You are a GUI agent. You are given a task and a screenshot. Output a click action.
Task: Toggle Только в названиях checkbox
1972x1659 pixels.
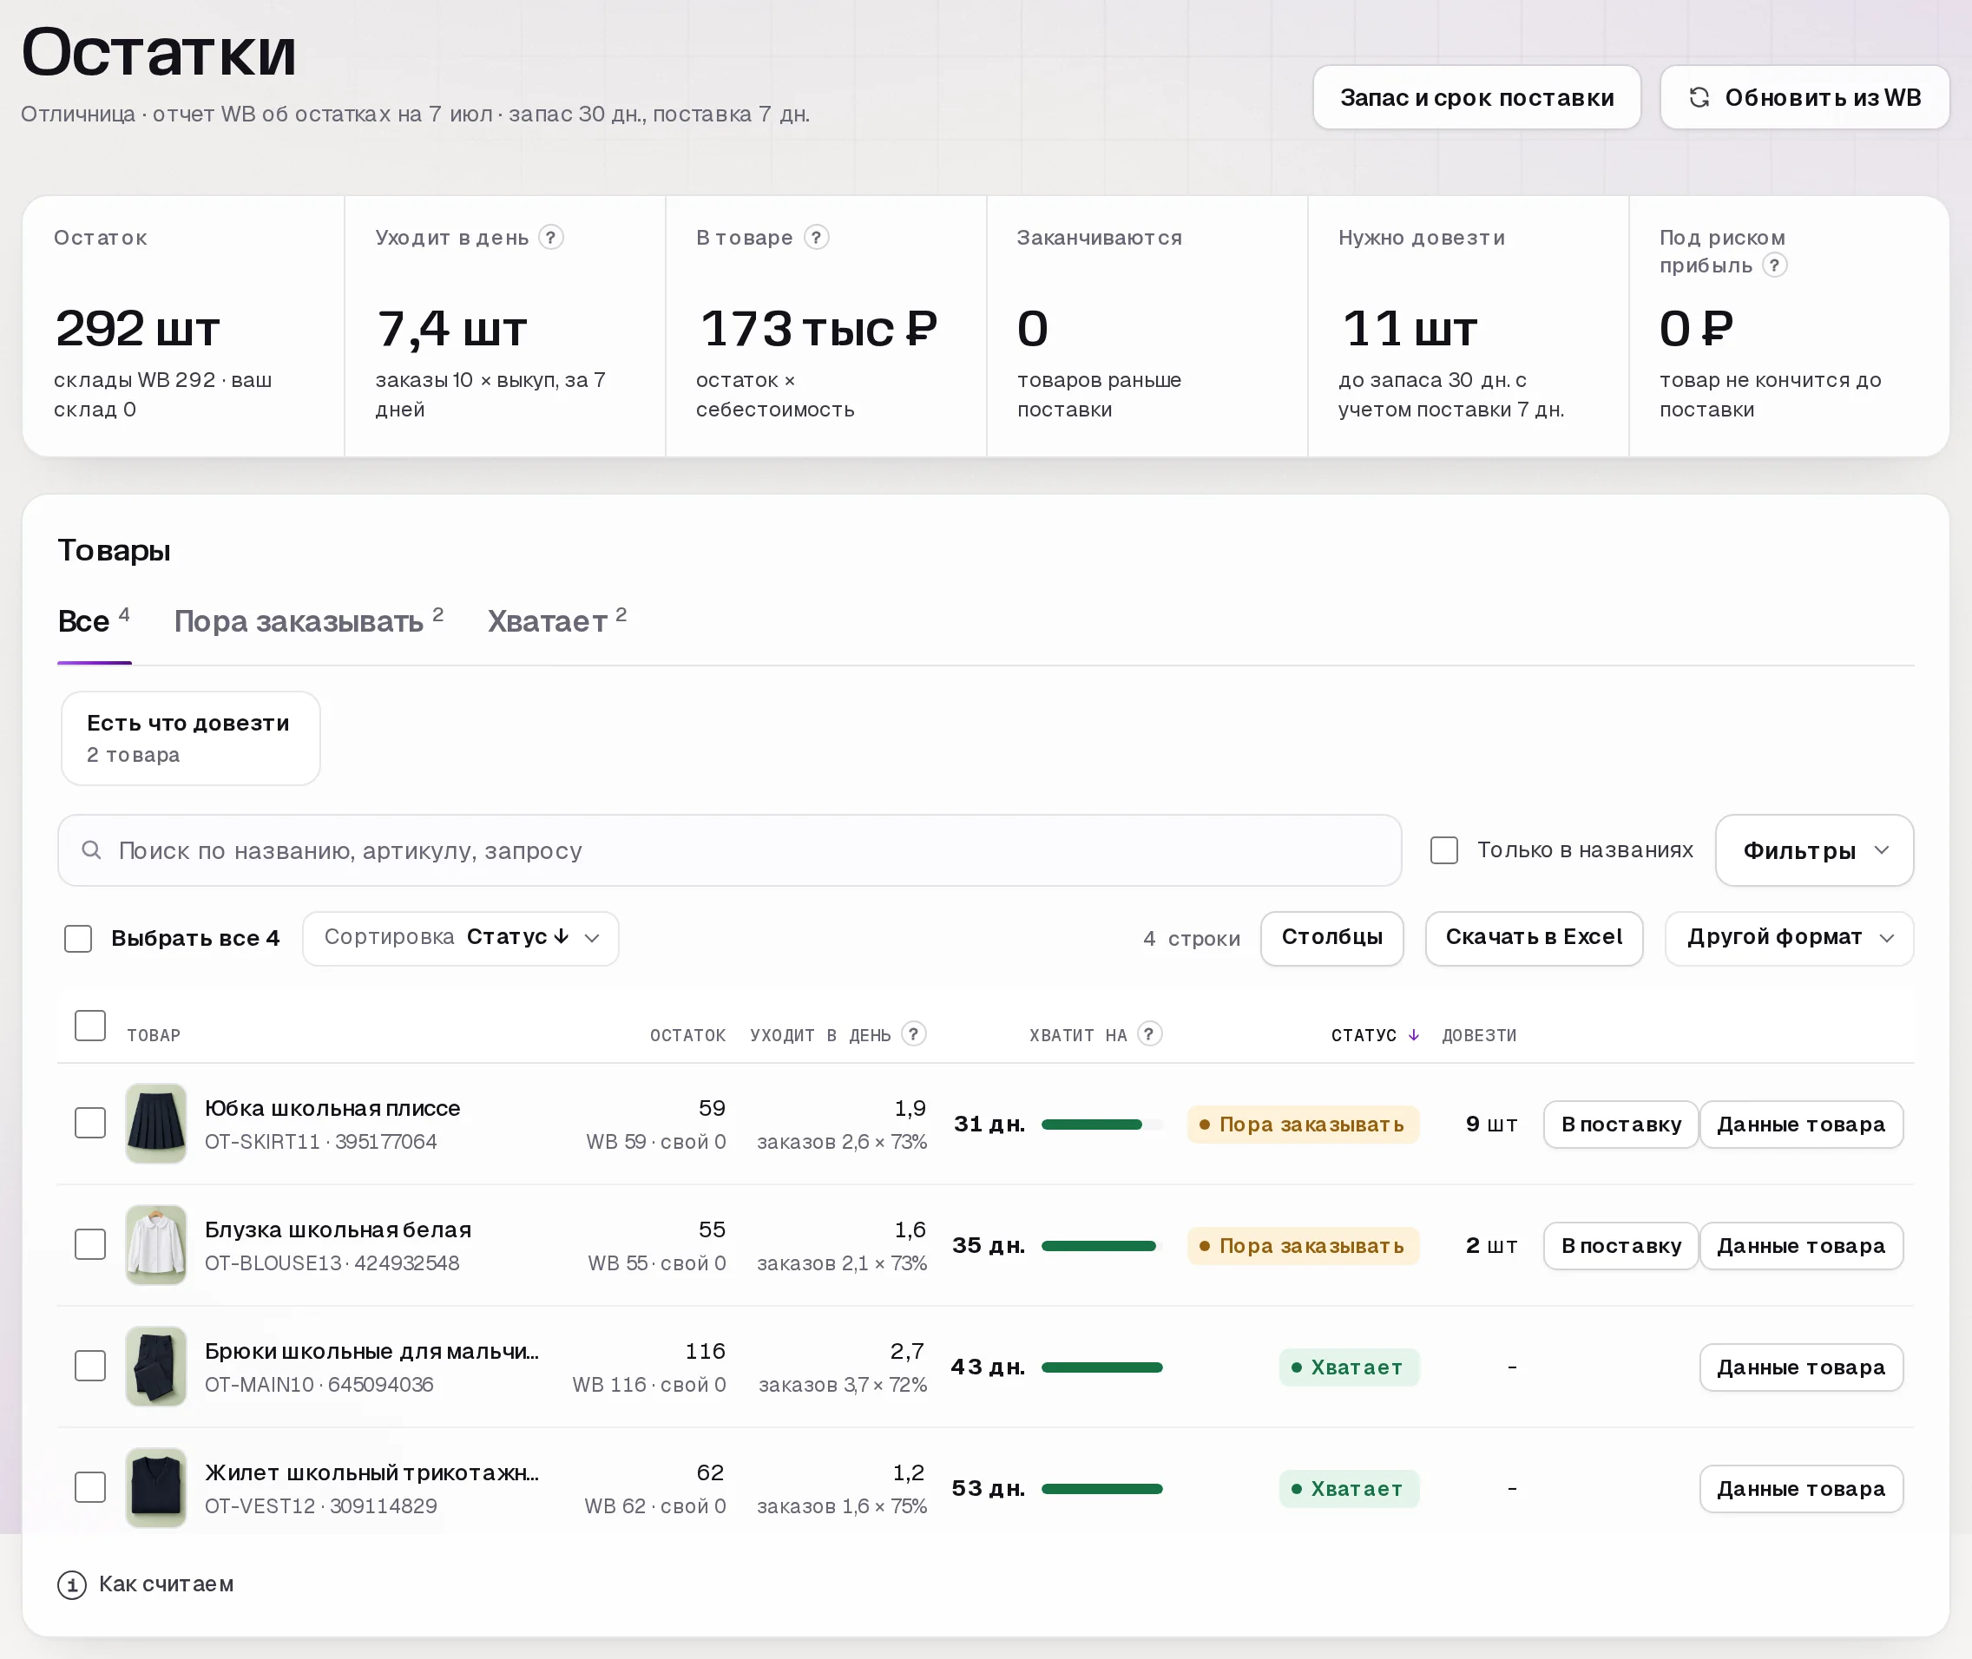[1444, 850]
